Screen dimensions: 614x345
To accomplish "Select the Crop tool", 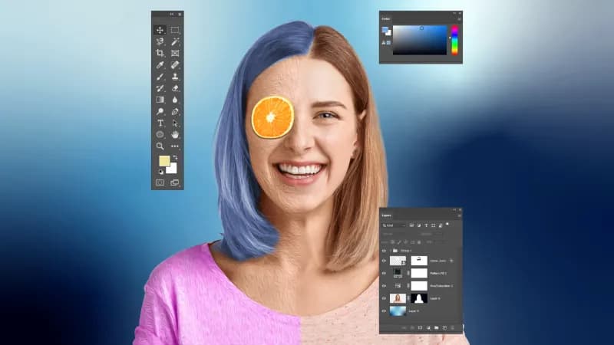I will click(160, 53).
